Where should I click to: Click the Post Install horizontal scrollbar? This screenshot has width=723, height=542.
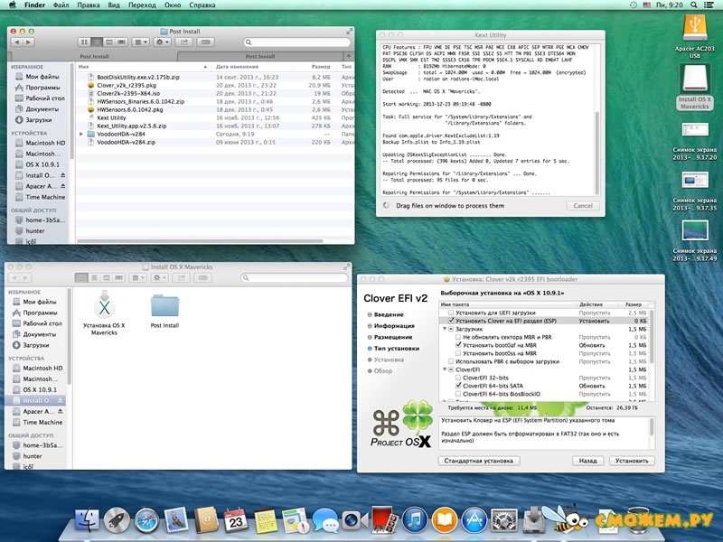pyautogui.click(x=200, y=240)
